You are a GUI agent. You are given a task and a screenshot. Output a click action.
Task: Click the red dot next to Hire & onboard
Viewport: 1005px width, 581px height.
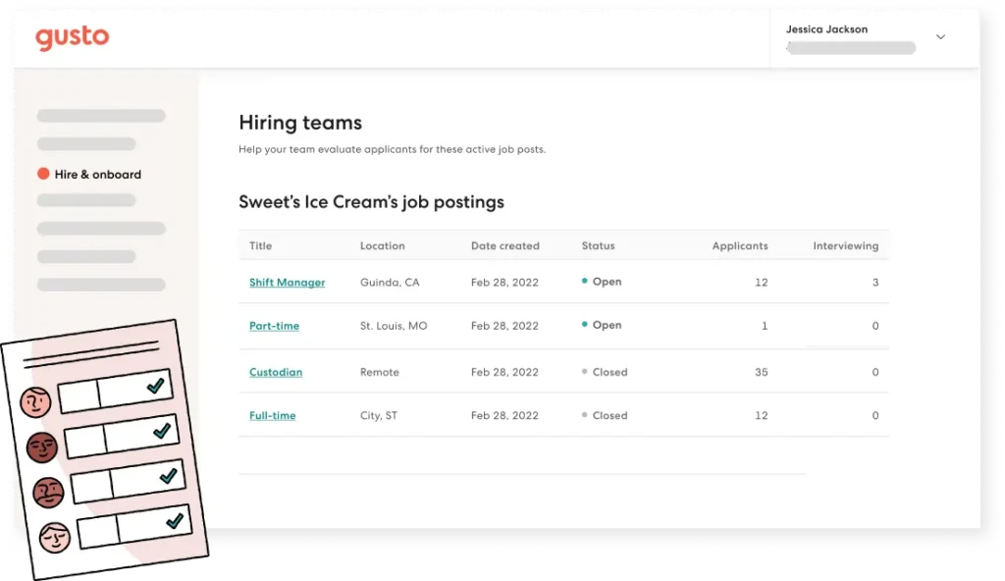coord(43,174)
